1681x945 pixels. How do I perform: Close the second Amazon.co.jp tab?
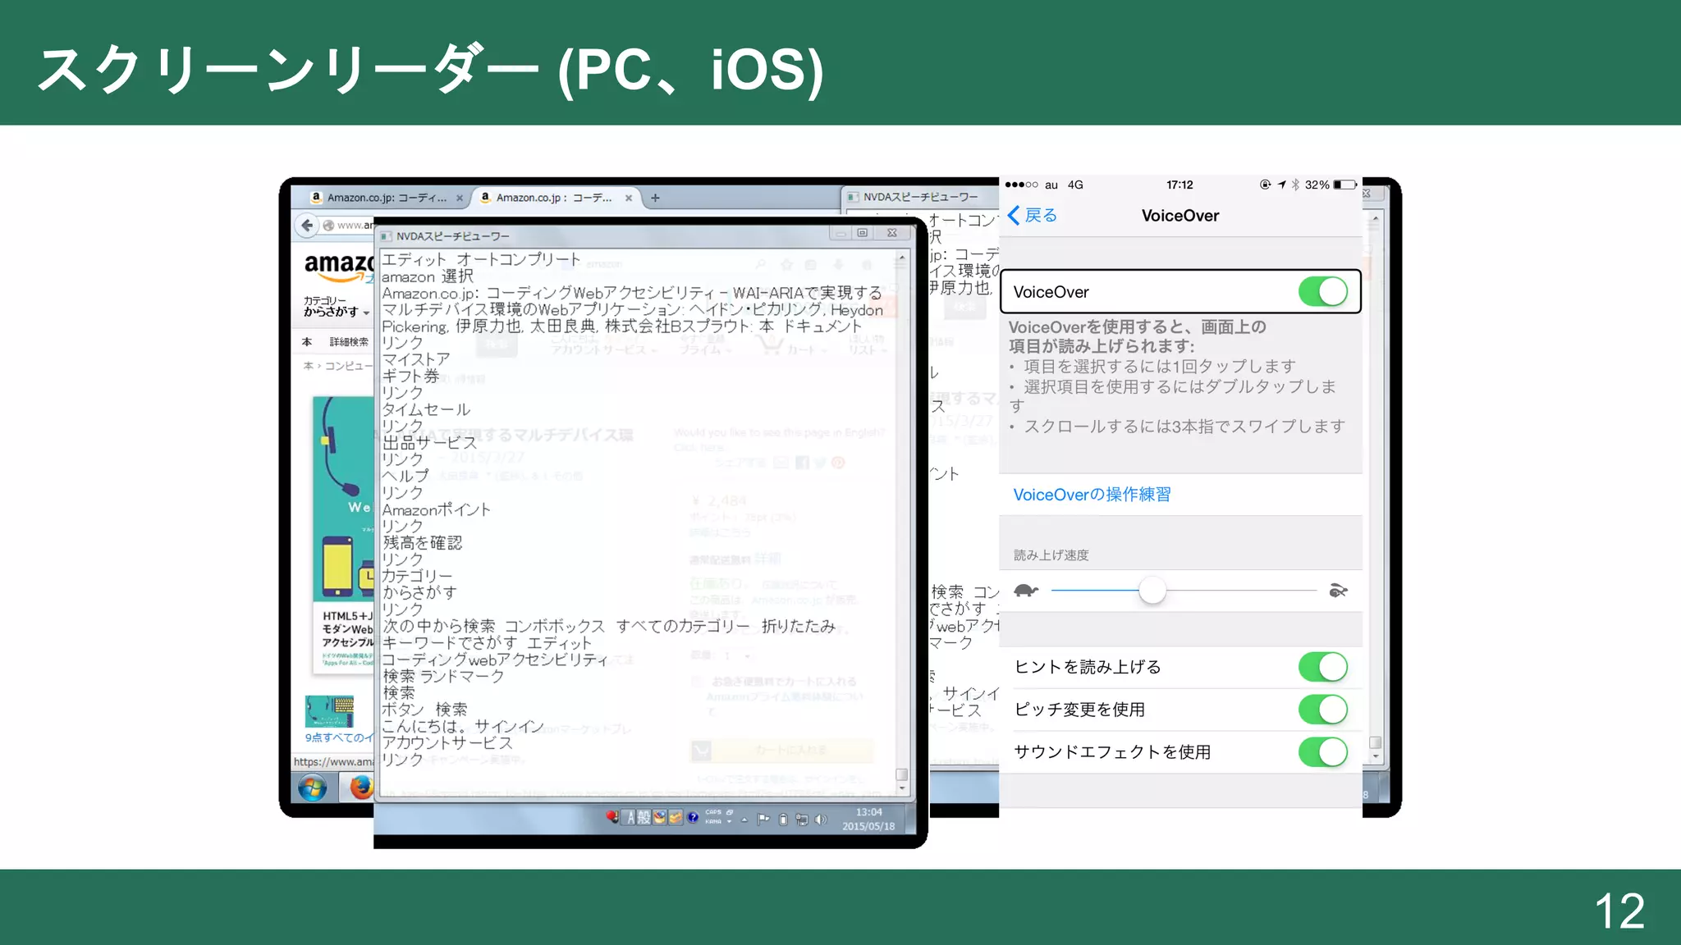629,198
